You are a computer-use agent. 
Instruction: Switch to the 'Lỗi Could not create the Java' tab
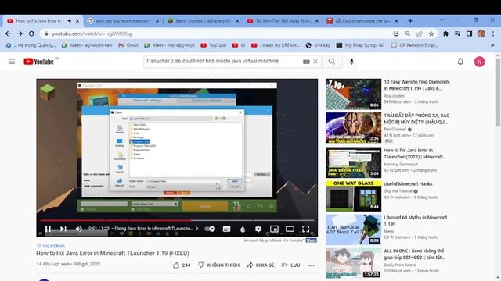(x=362, y=21)
